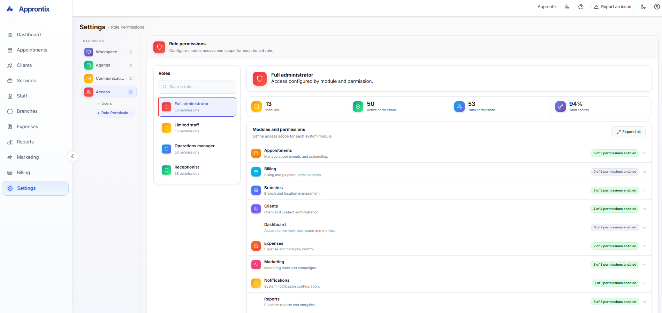Click the Full administrator red shield icon in roles list
Image resolution: width=662 pixels, height=313 pixels.
tap(167, 107)
